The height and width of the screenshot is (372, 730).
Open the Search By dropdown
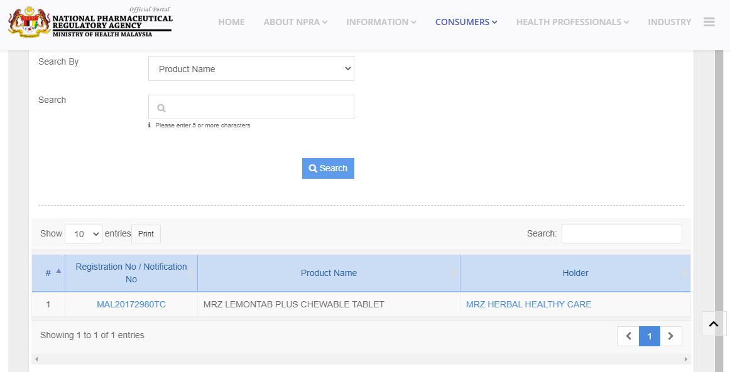point(251,69)
